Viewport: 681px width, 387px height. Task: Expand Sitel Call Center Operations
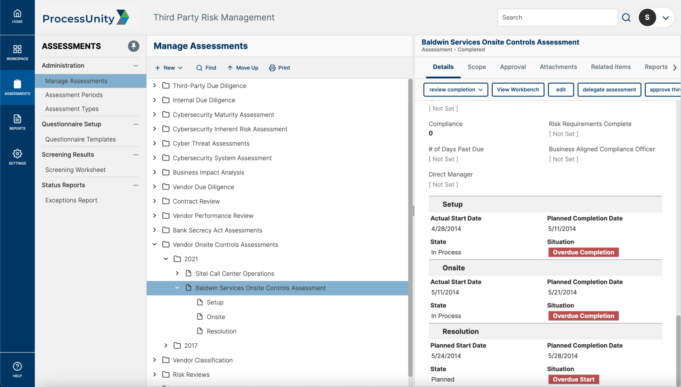177,273
